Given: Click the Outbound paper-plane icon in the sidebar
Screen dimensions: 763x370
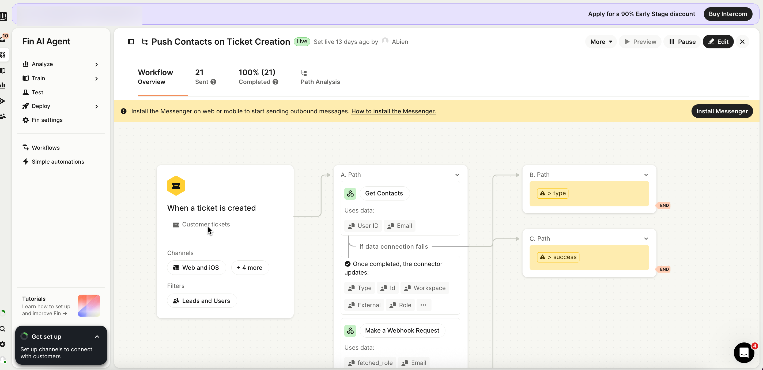Looking at the screenshot, I should (3, 101).
